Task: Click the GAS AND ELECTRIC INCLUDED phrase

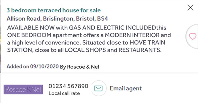Action: (113, 28)
